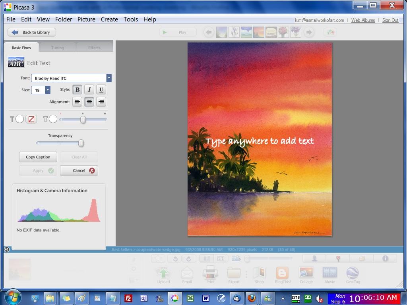Screen dimensions: 407x305
Task: Open the Size dropdown arrow
Action: [48, 90]
